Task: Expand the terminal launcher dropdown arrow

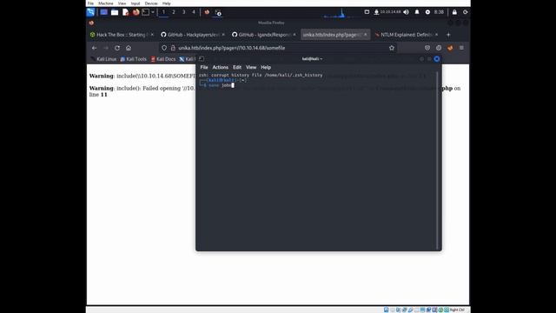Action: click(153, 12)
